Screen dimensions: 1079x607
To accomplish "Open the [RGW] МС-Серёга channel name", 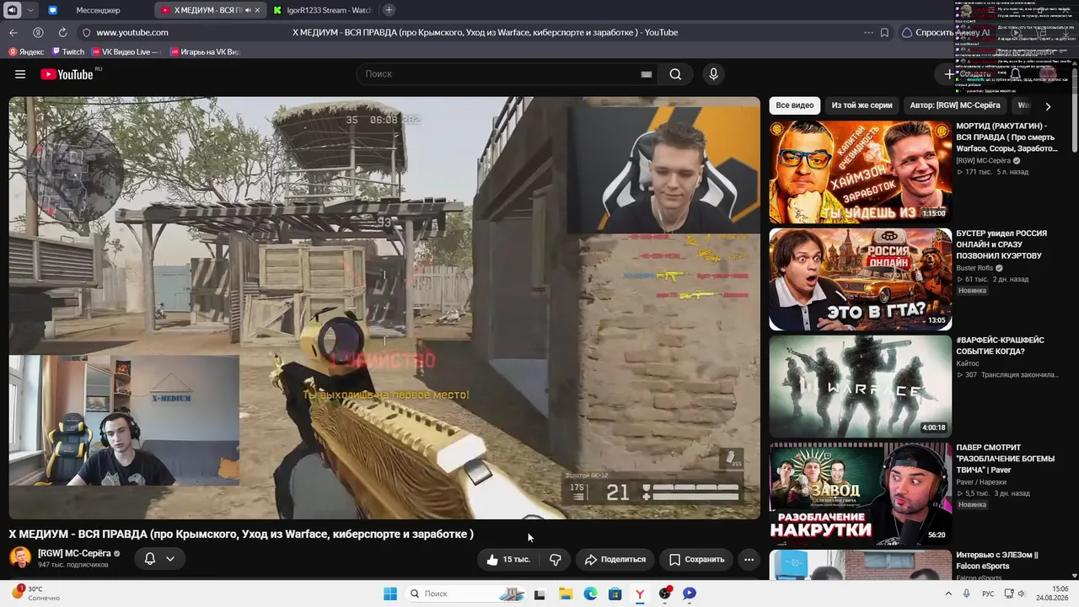I will pyautogui.click(x=74, y=554).
